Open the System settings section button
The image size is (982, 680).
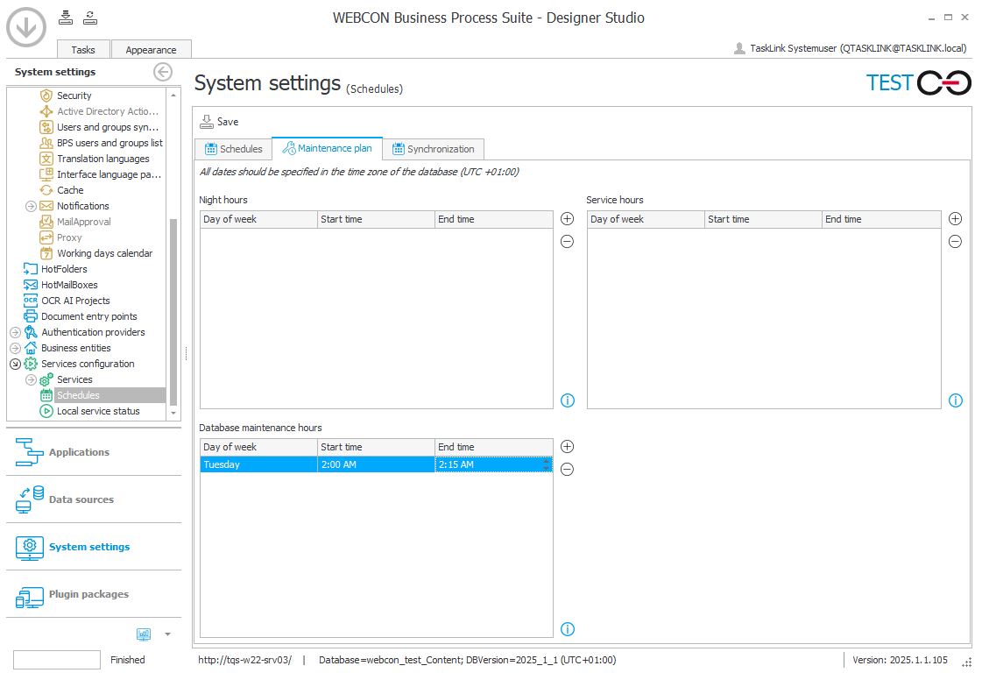94,547
